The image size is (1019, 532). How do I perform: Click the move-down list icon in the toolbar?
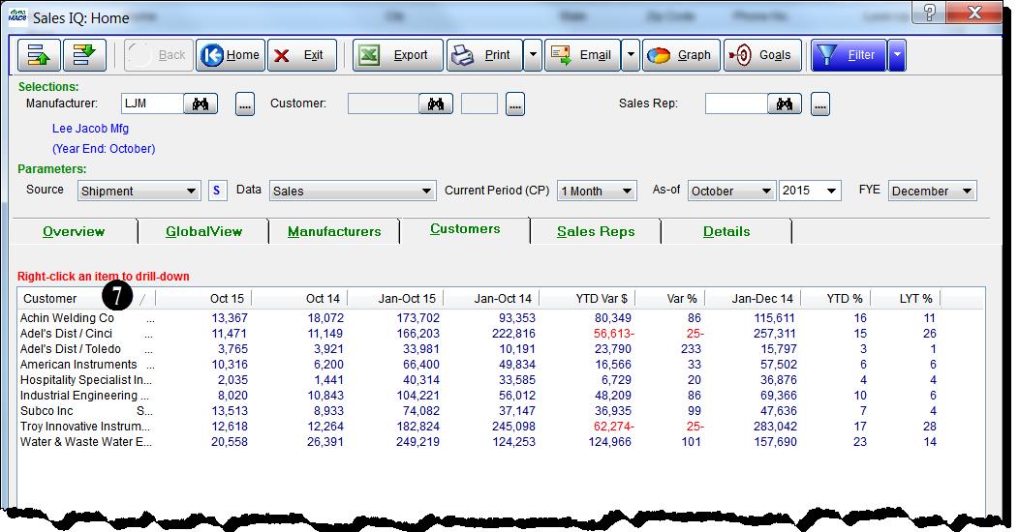(84, 55)
